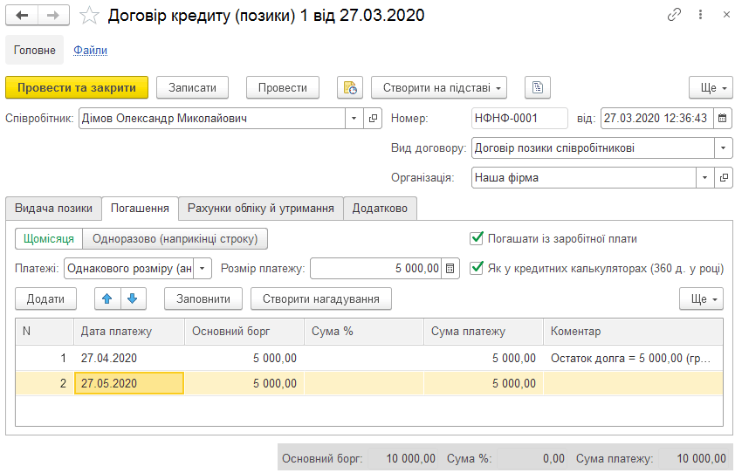Open employee card for Дімов Олександр Миколайович

point(373,119)
